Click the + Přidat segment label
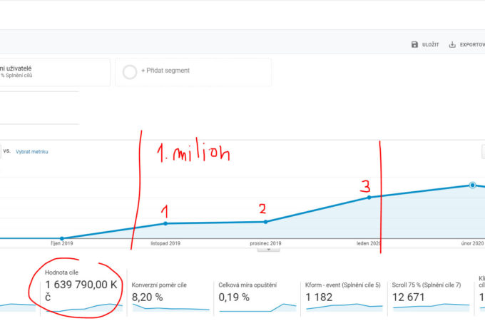 click(164, 72)
